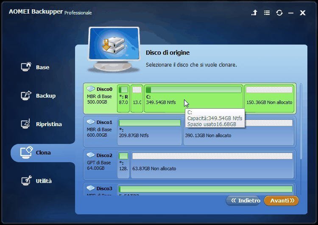Select Disco3 disk icon

(91, 188)
